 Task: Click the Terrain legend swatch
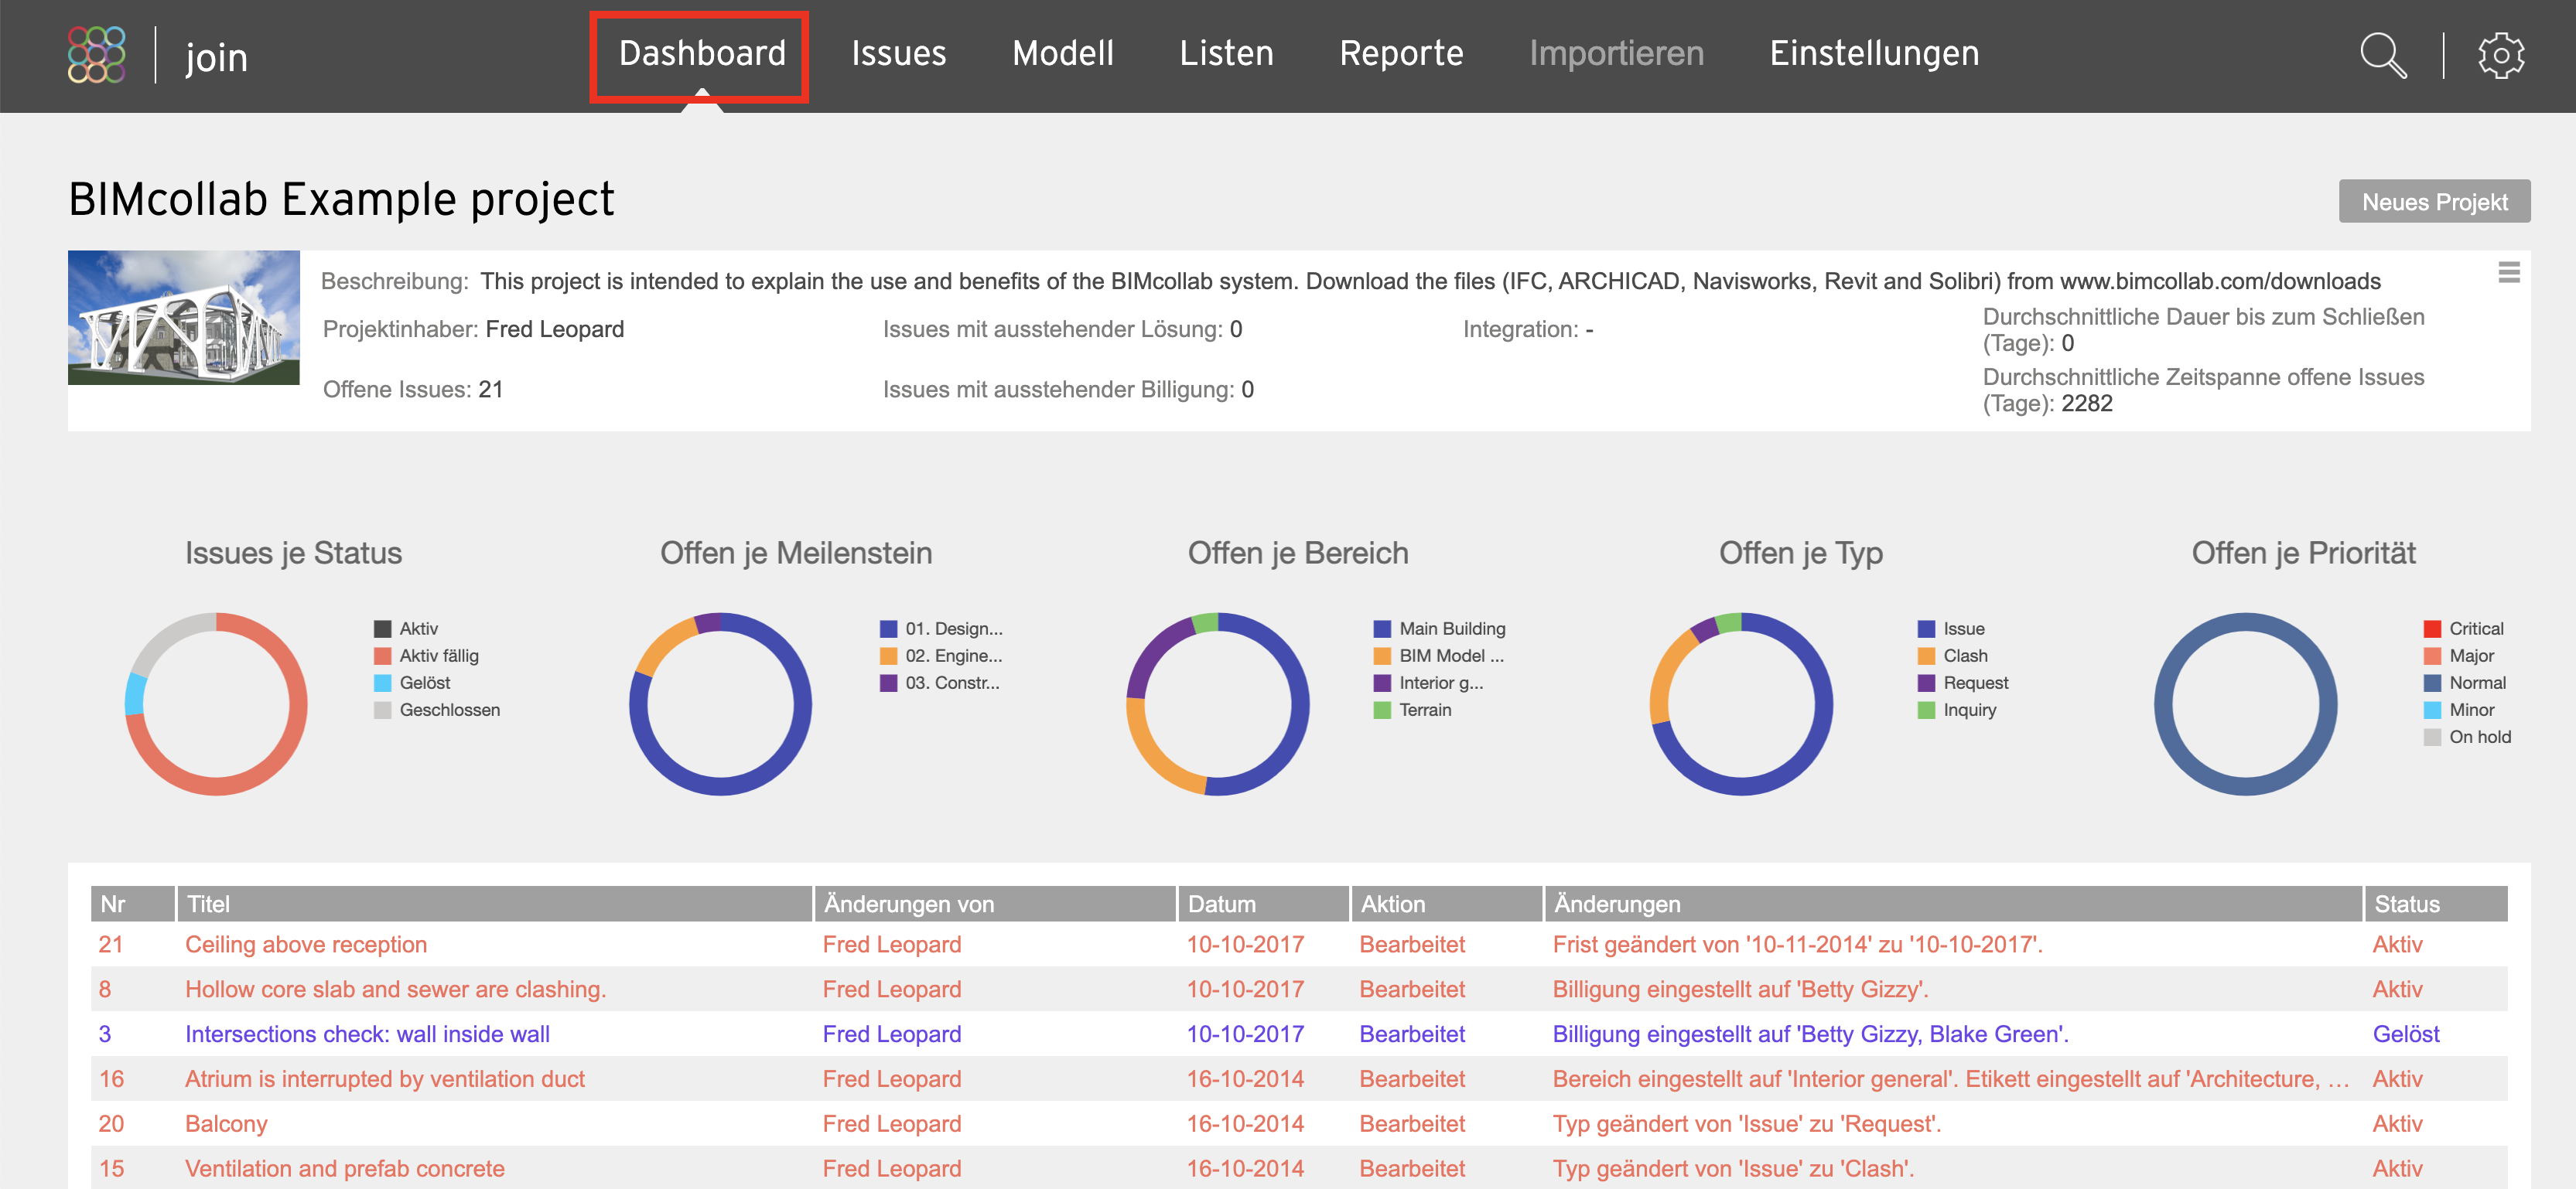[1382, 710]
